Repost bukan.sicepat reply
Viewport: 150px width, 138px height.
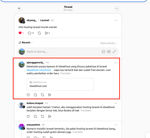pyautogui.click(x=43, y=116)
